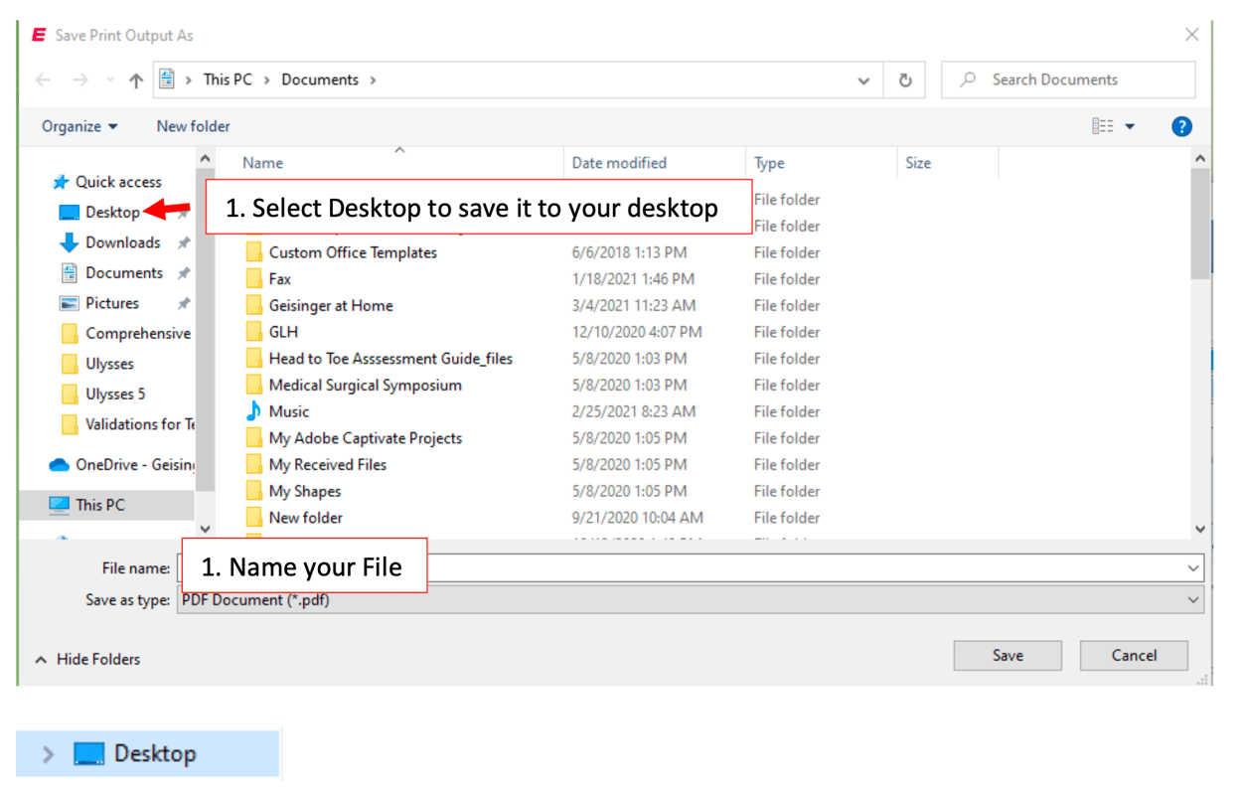
Task: Open the Organize dropdown menu
Action: pyautogui.click(x=78, y=126)
